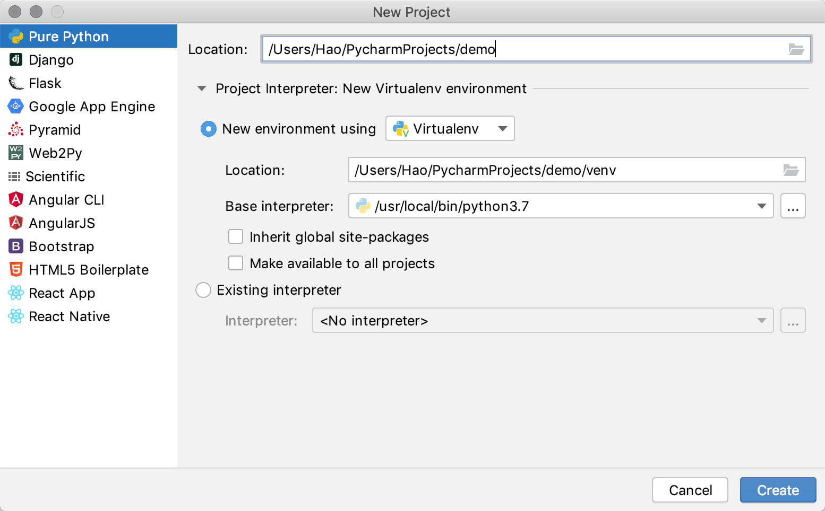Choose React Native from project list
Screen dimensions: 825x511
click(69, 316)
